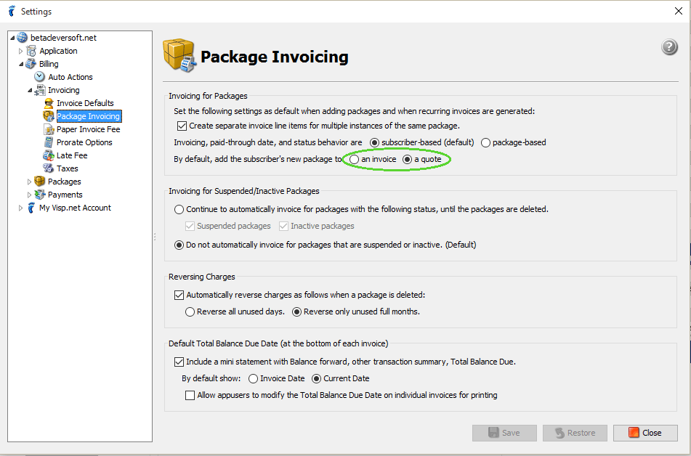691x456 pixels.
Task: Collapse the Invoicing tree node
Action: (x=30, y=90)
